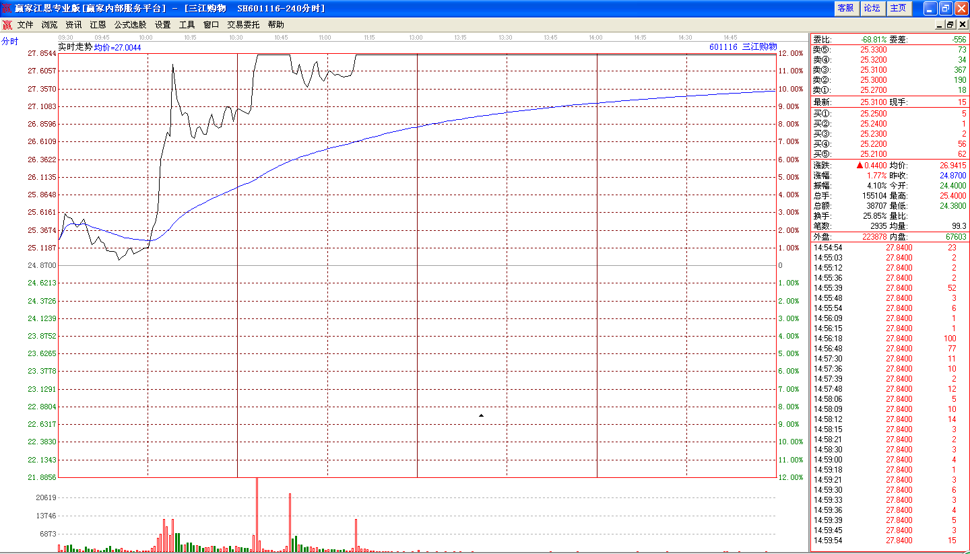970x554 pixels.
Task: Click the 换手 25.85% value
Action: tap(876, 216)
